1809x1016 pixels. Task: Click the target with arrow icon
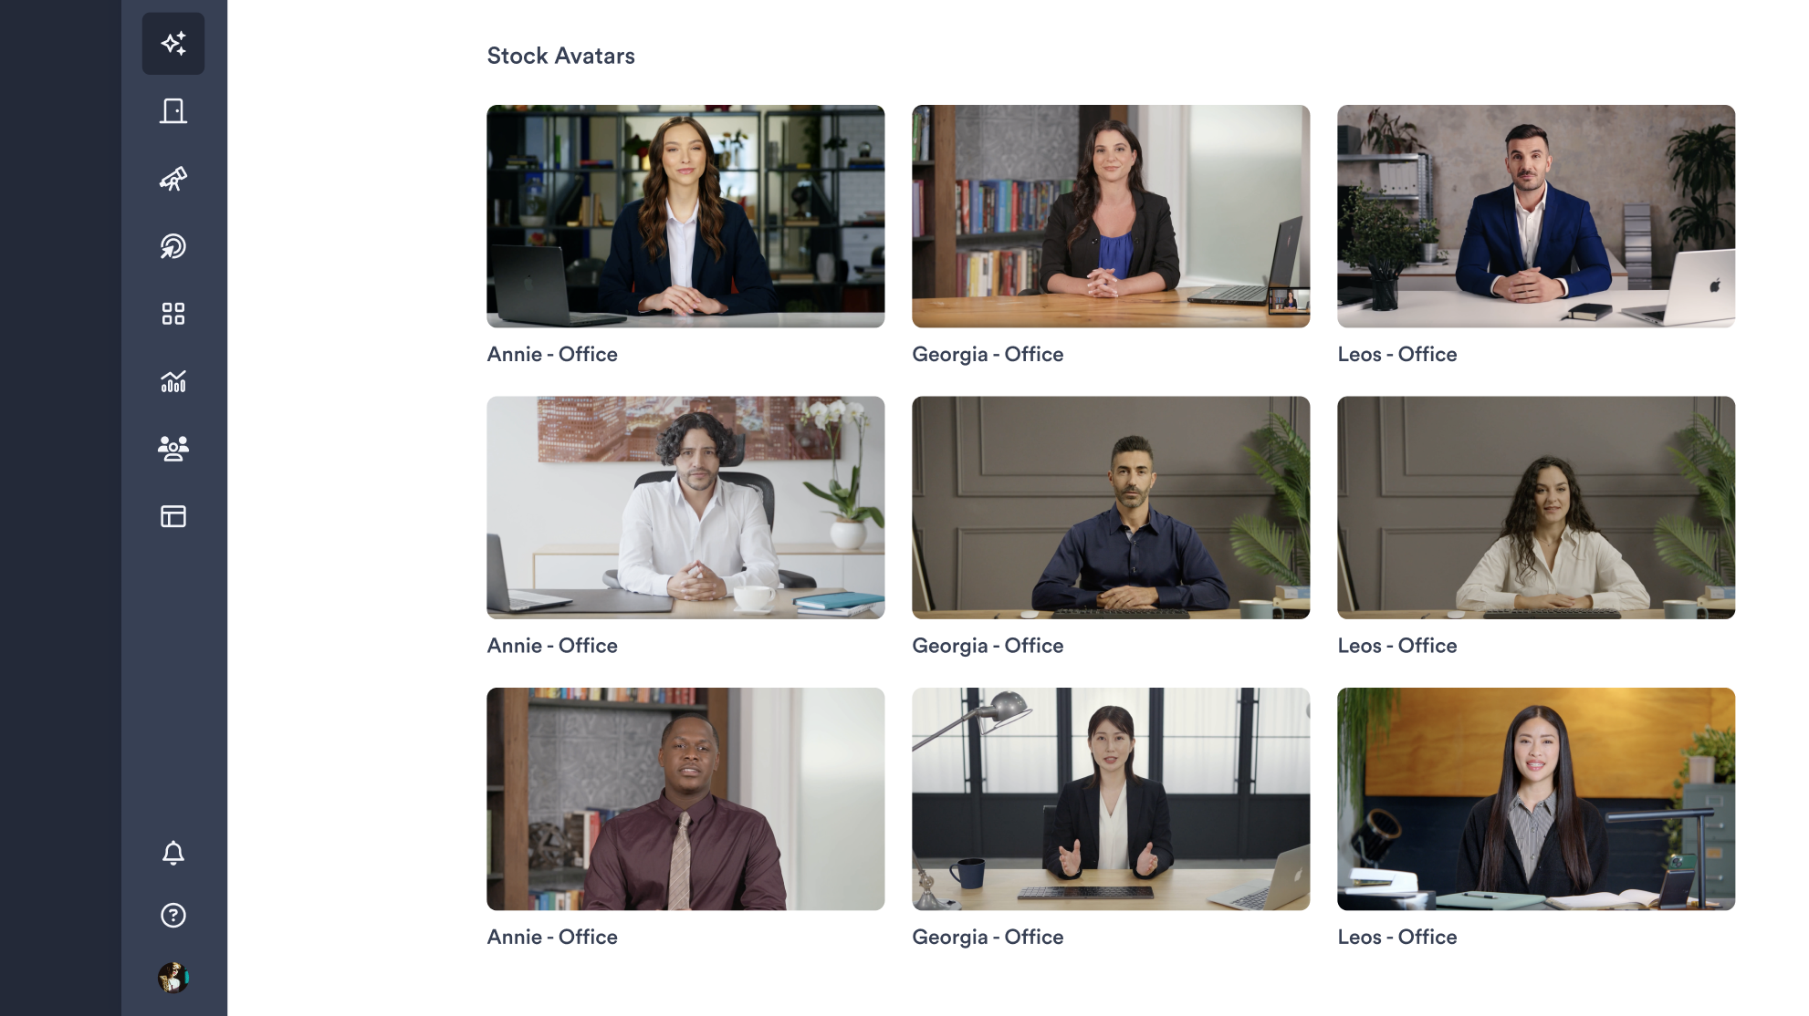pyautogui.click(x=173, y=246)
